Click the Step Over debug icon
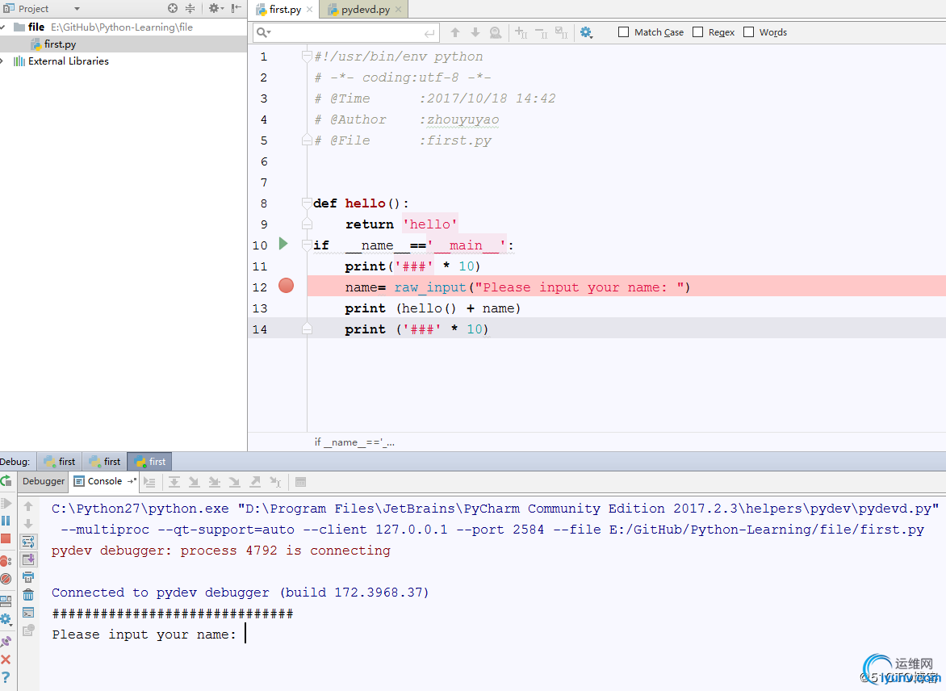The image size is (946, 691). pos(174,482)
